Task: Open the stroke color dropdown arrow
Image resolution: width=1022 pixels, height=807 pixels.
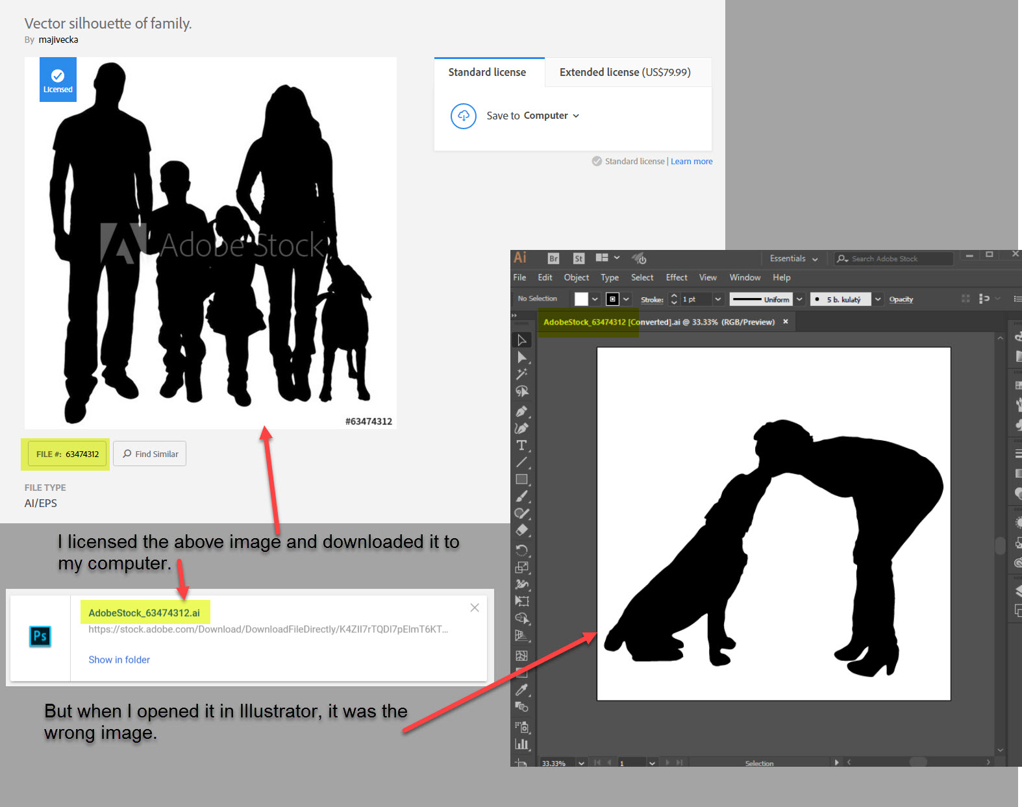Action: (x=626, y=299)
